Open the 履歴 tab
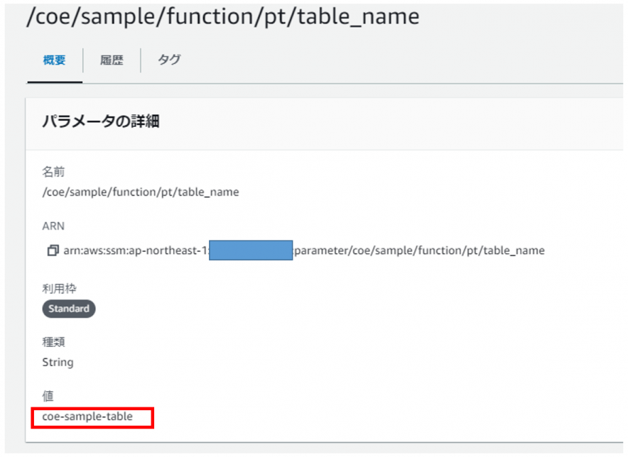 (112, 60)
